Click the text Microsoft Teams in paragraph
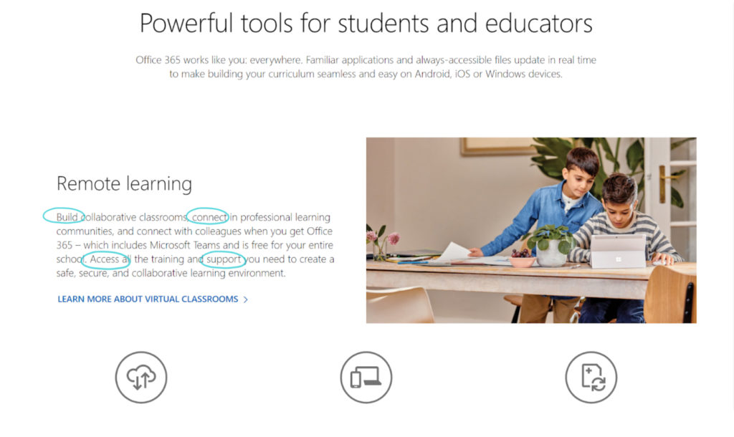734x437 pixels. (x=184, y=245)
